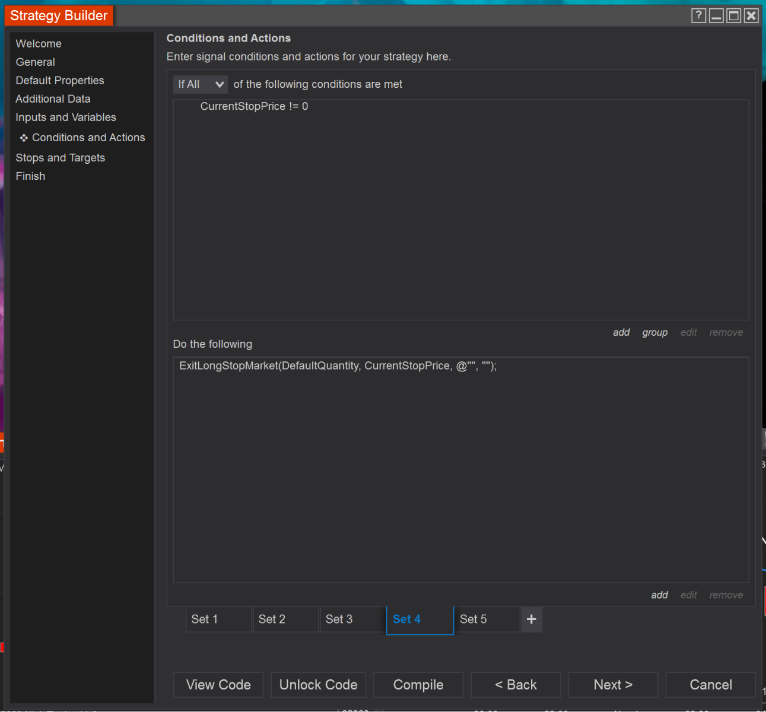Click edit link under conditions list
This screenshot has height=712, width=766.
pyautogui.click(x=689, y=332)
